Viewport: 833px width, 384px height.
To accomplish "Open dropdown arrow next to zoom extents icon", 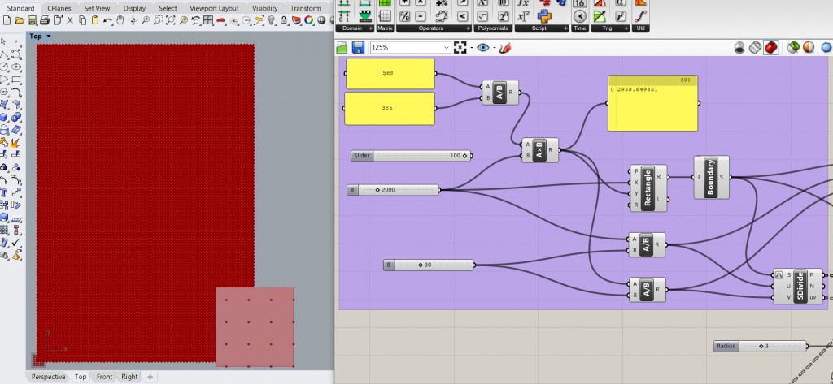I will point(471,48).
